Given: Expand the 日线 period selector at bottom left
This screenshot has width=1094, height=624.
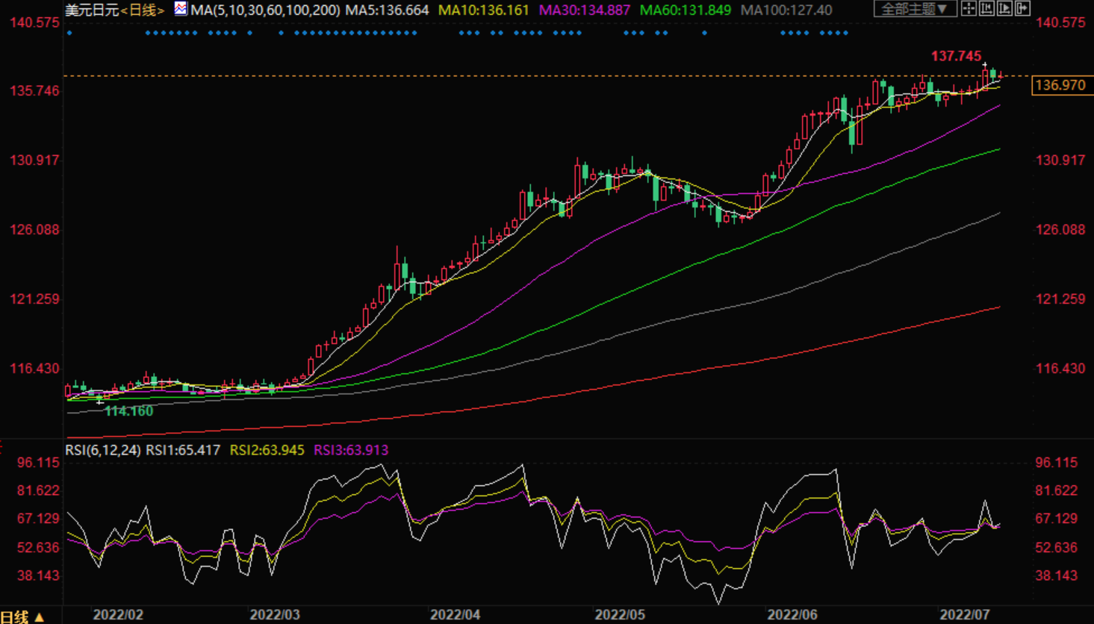Looking at the screenshot, I should point(22,617).
